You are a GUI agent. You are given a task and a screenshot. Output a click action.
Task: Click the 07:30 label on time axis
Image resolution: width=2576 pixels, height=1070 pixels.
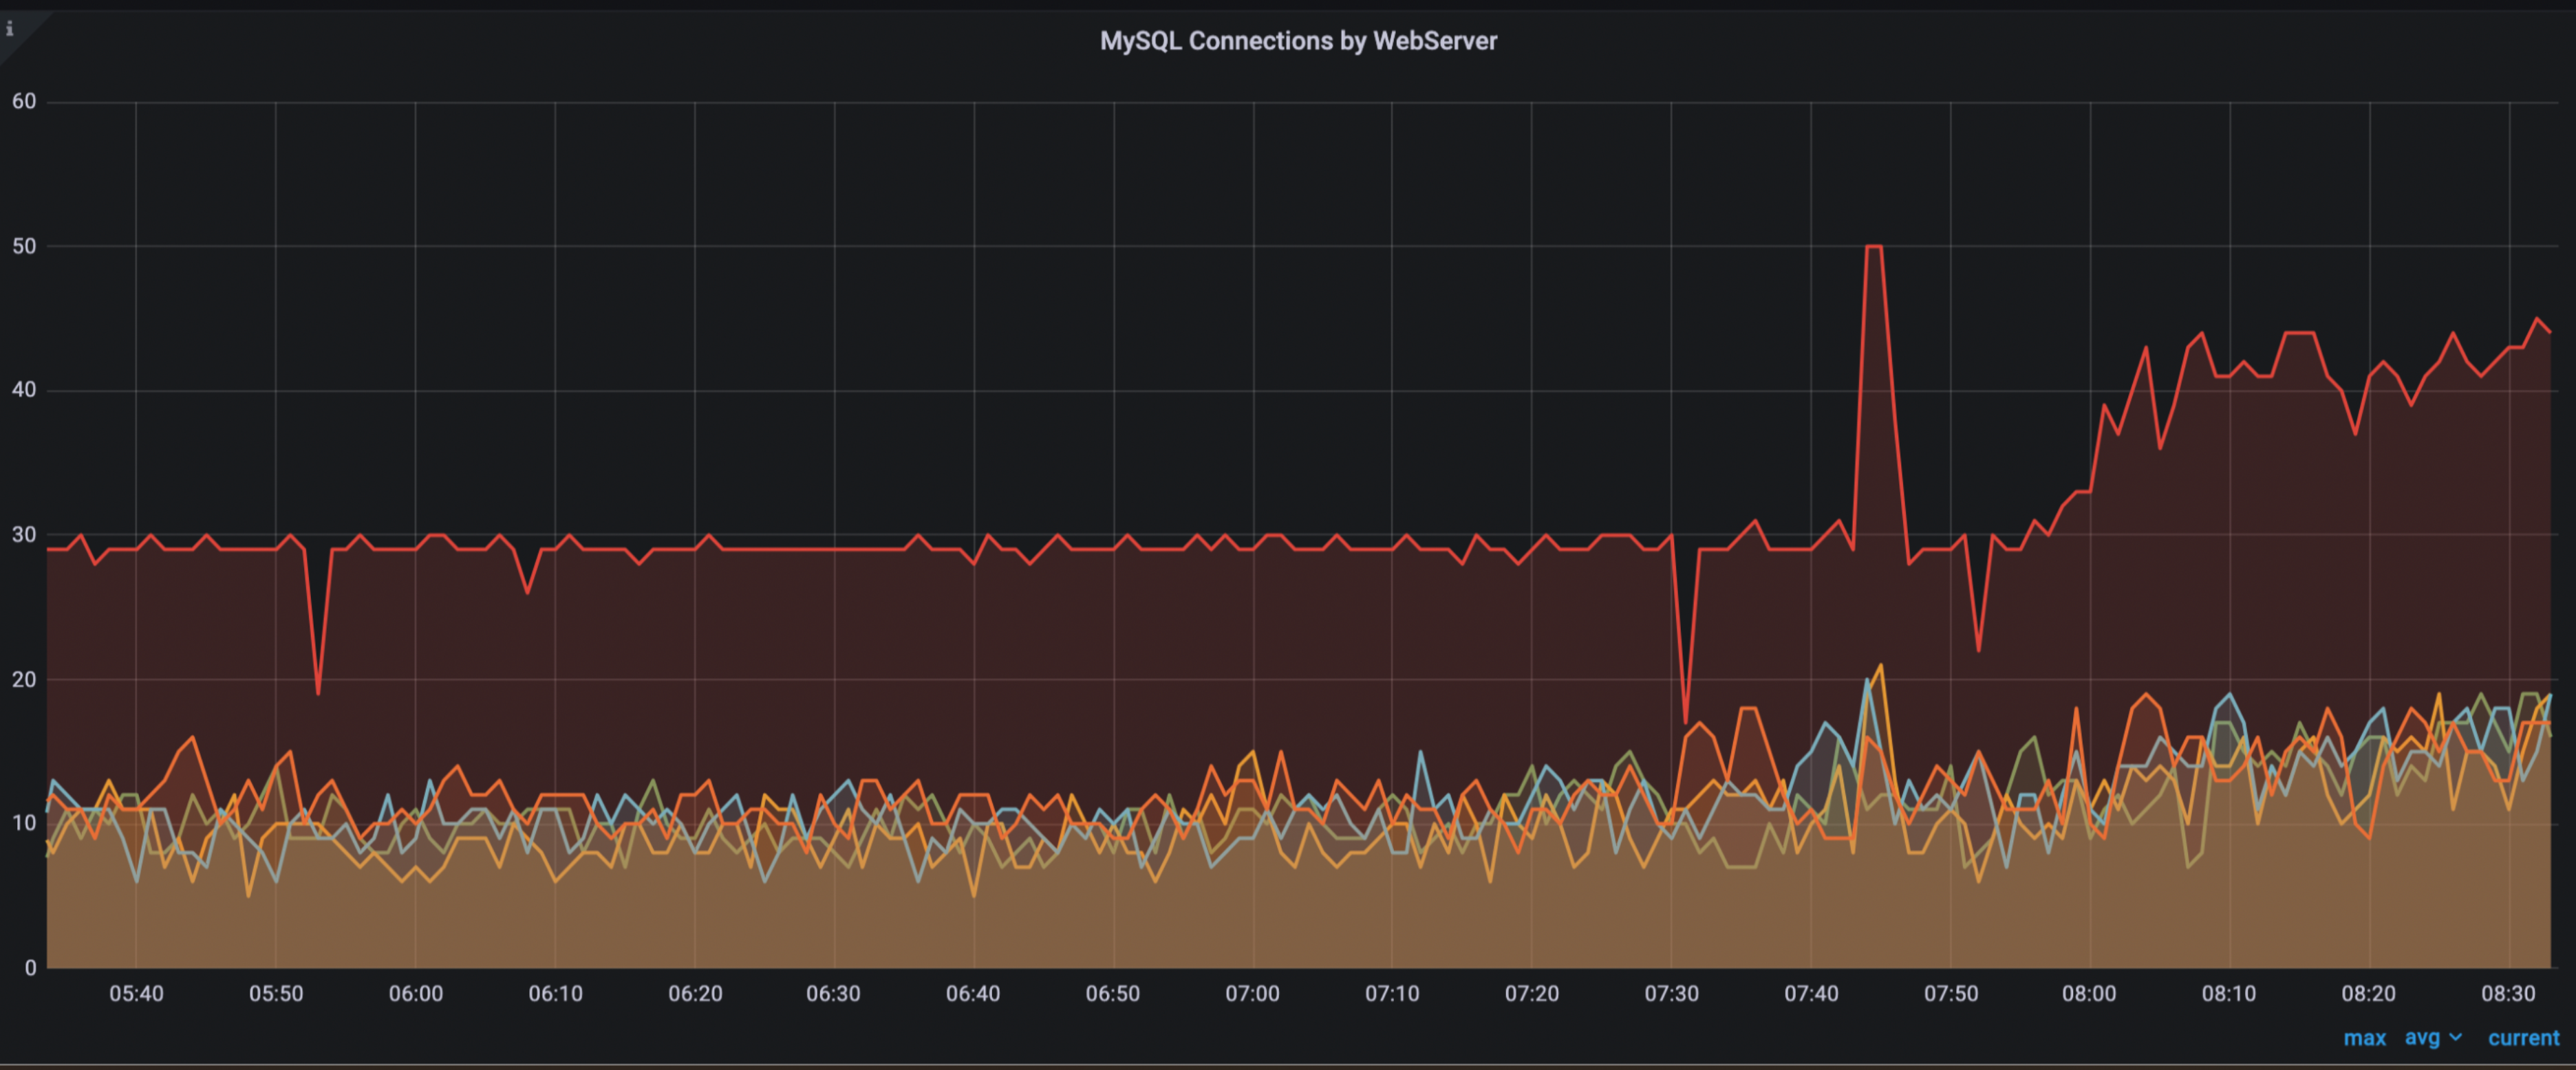[1671, 993]
